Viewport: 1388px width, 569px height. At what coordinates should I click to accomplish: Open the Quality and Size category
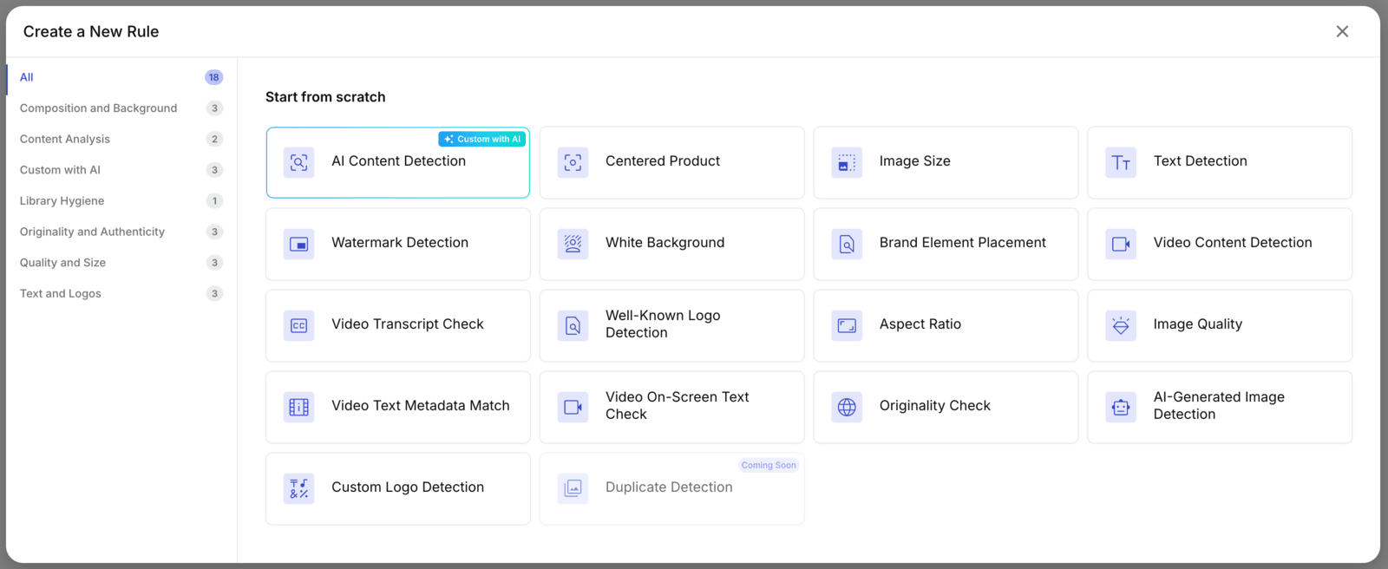coord(121,263)
